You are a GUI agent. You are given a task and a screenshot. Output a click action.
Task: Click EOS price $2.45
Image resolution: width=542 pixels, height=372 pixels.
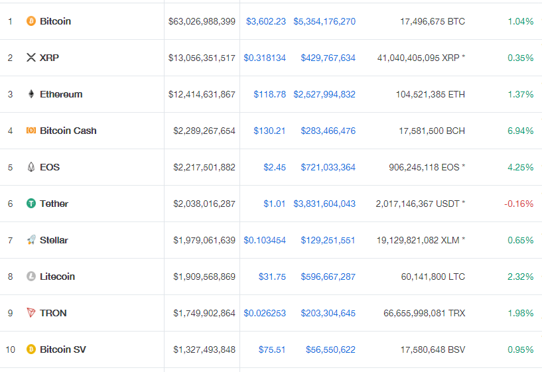point(275,167)
